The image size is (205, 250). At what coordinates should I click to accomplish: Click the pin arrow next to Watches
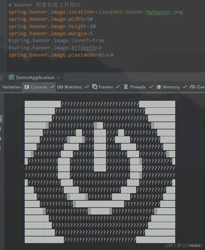pos(86,87)
